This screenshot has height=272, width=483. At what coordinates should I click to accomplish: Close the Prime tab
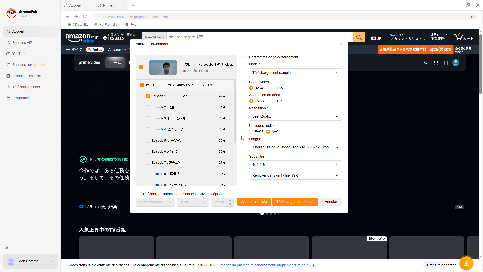click(x=123, y=5)
